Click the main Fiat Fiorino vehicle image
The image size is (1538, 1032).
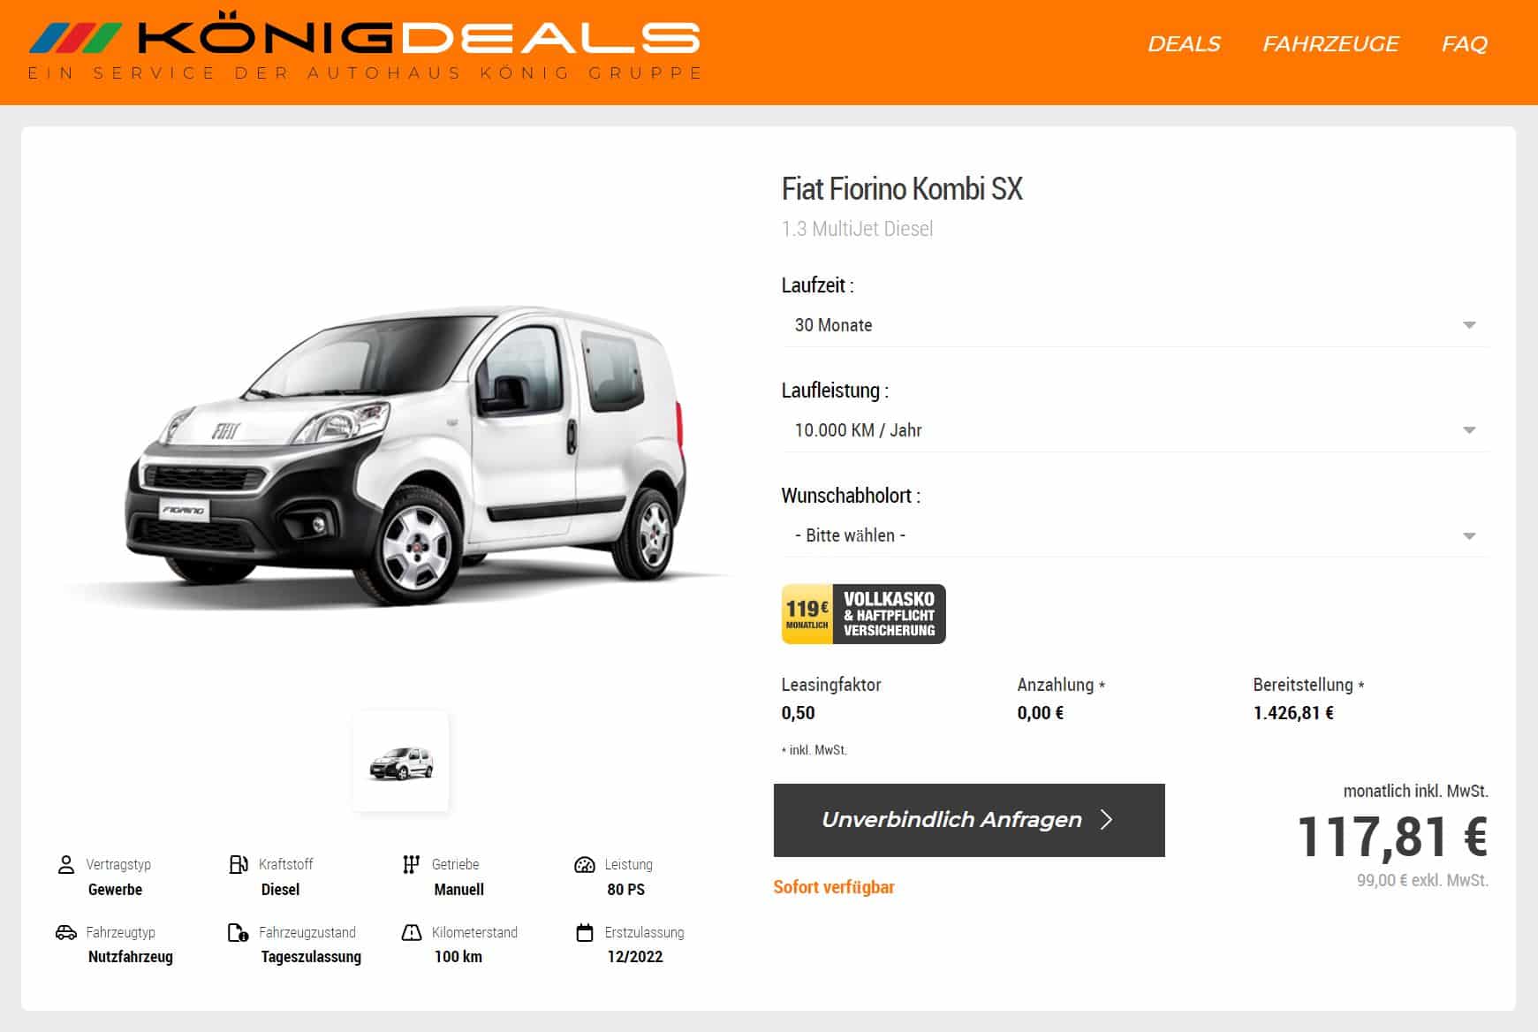(402, 458)
